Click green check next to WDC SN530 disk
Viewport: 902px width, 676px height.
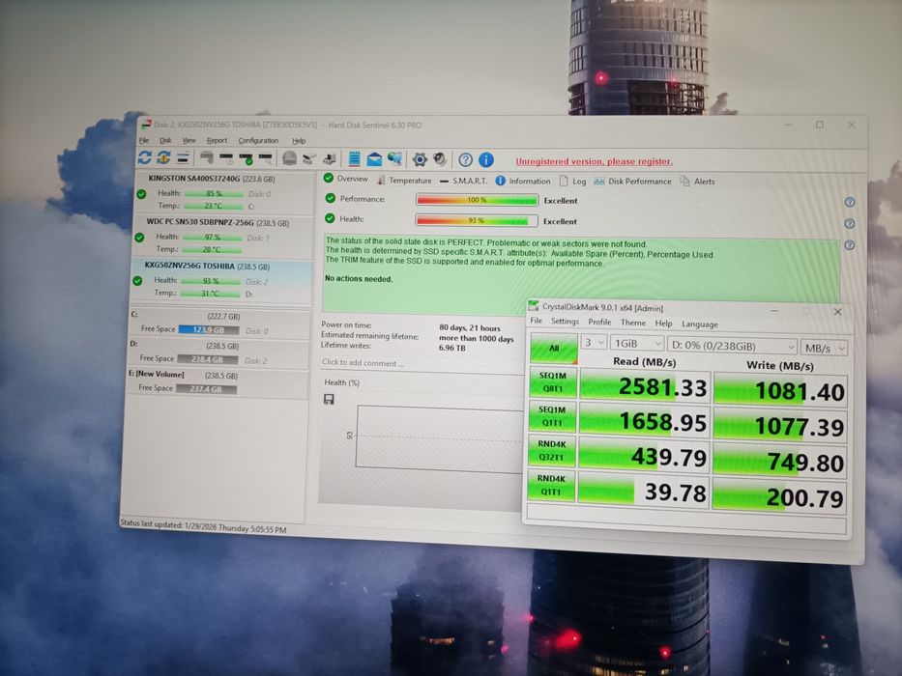[139, 238]
